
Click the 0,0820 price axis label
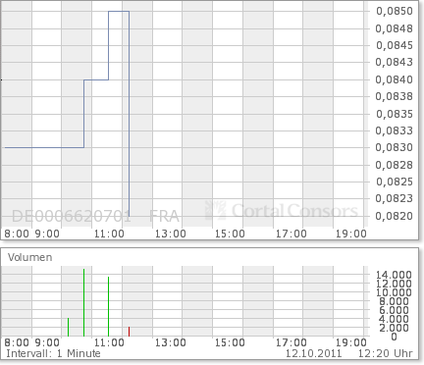(395, 216)
